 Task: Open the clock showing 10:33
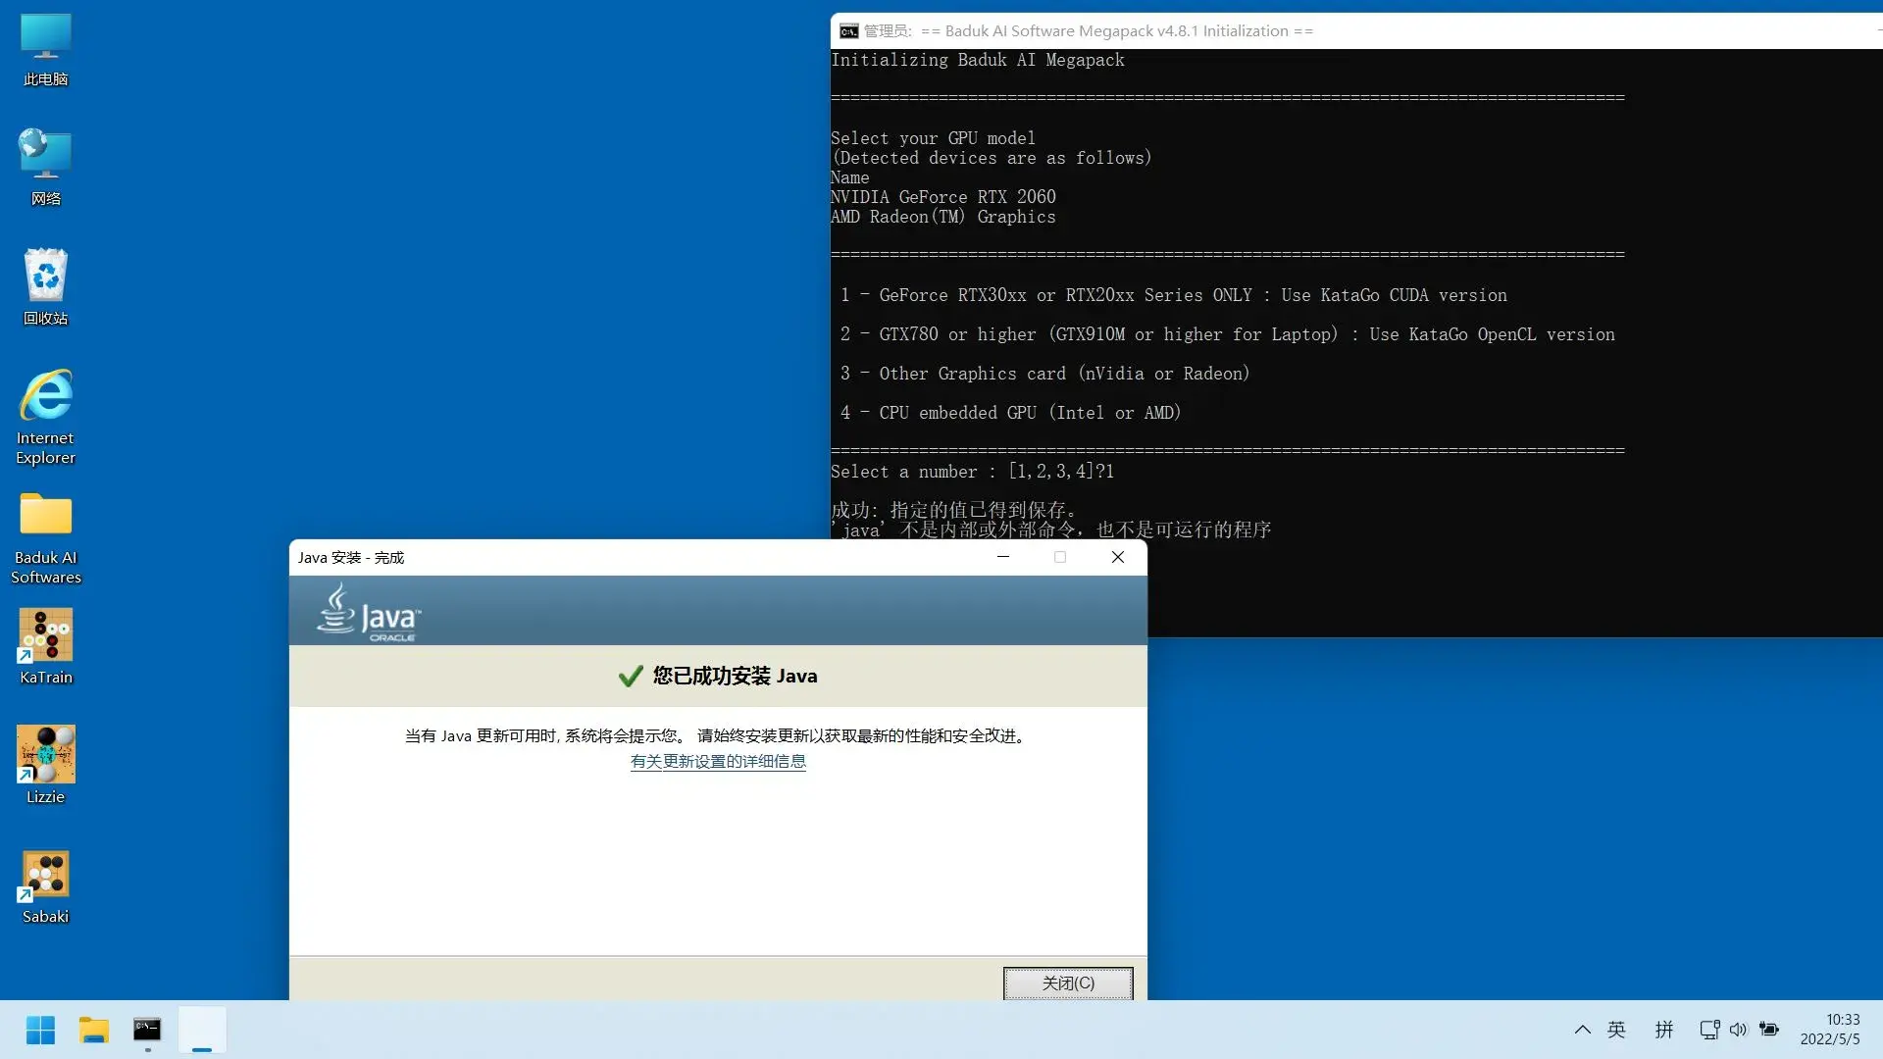[x=1830, y=1030]
